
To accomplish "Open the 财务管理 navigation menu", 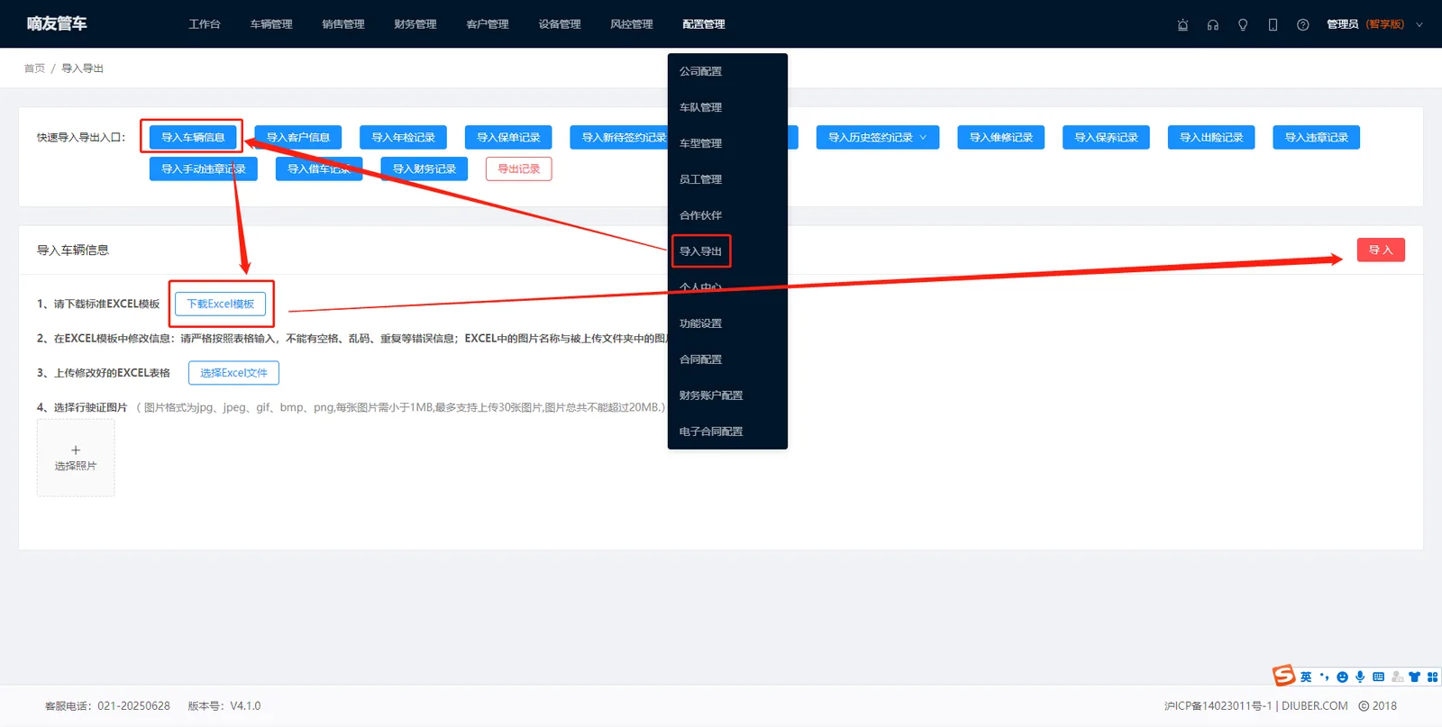I will click(415, 24).
